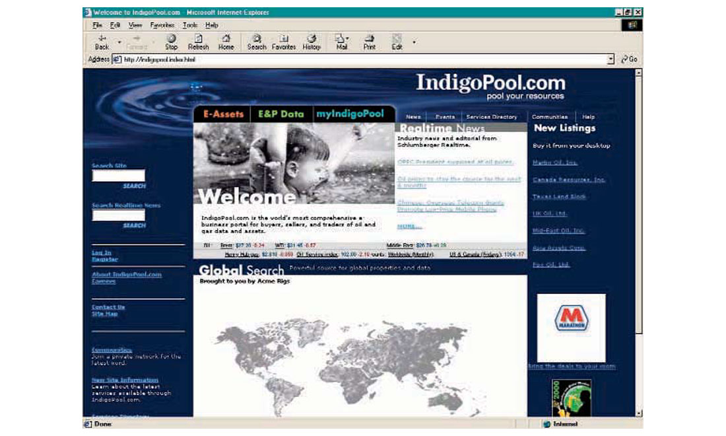Click the Forward arrow toolbar icon
Viewport: 726px width, 436px height.
pos(137,38)
